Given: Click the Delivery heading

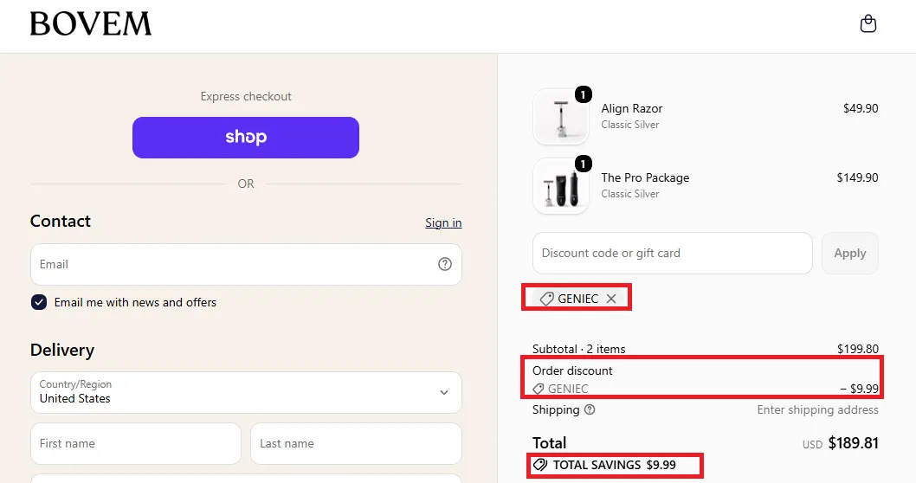Looking at the screenshot, I should (x=62, y=350).
